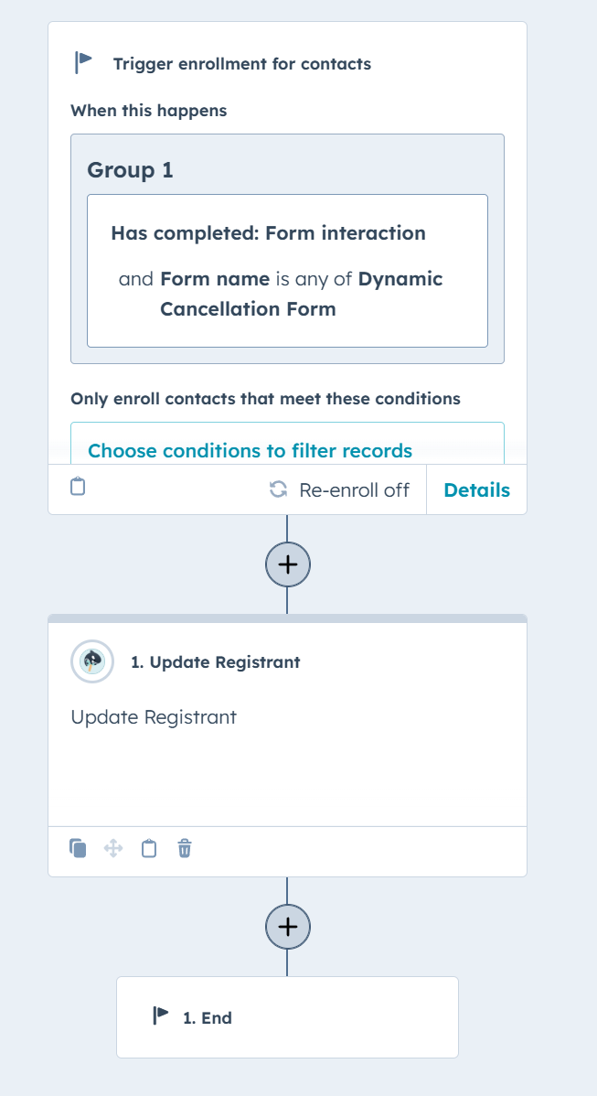Add action with plus below trigger card
Viewport: 597px width, 1096px height.
click(288, 564)
